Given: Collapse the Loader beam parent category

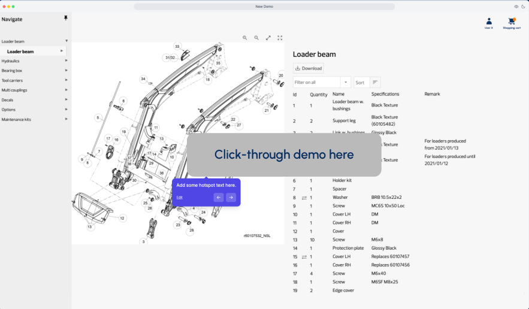Looking at the screenshot, I should 66,41.
